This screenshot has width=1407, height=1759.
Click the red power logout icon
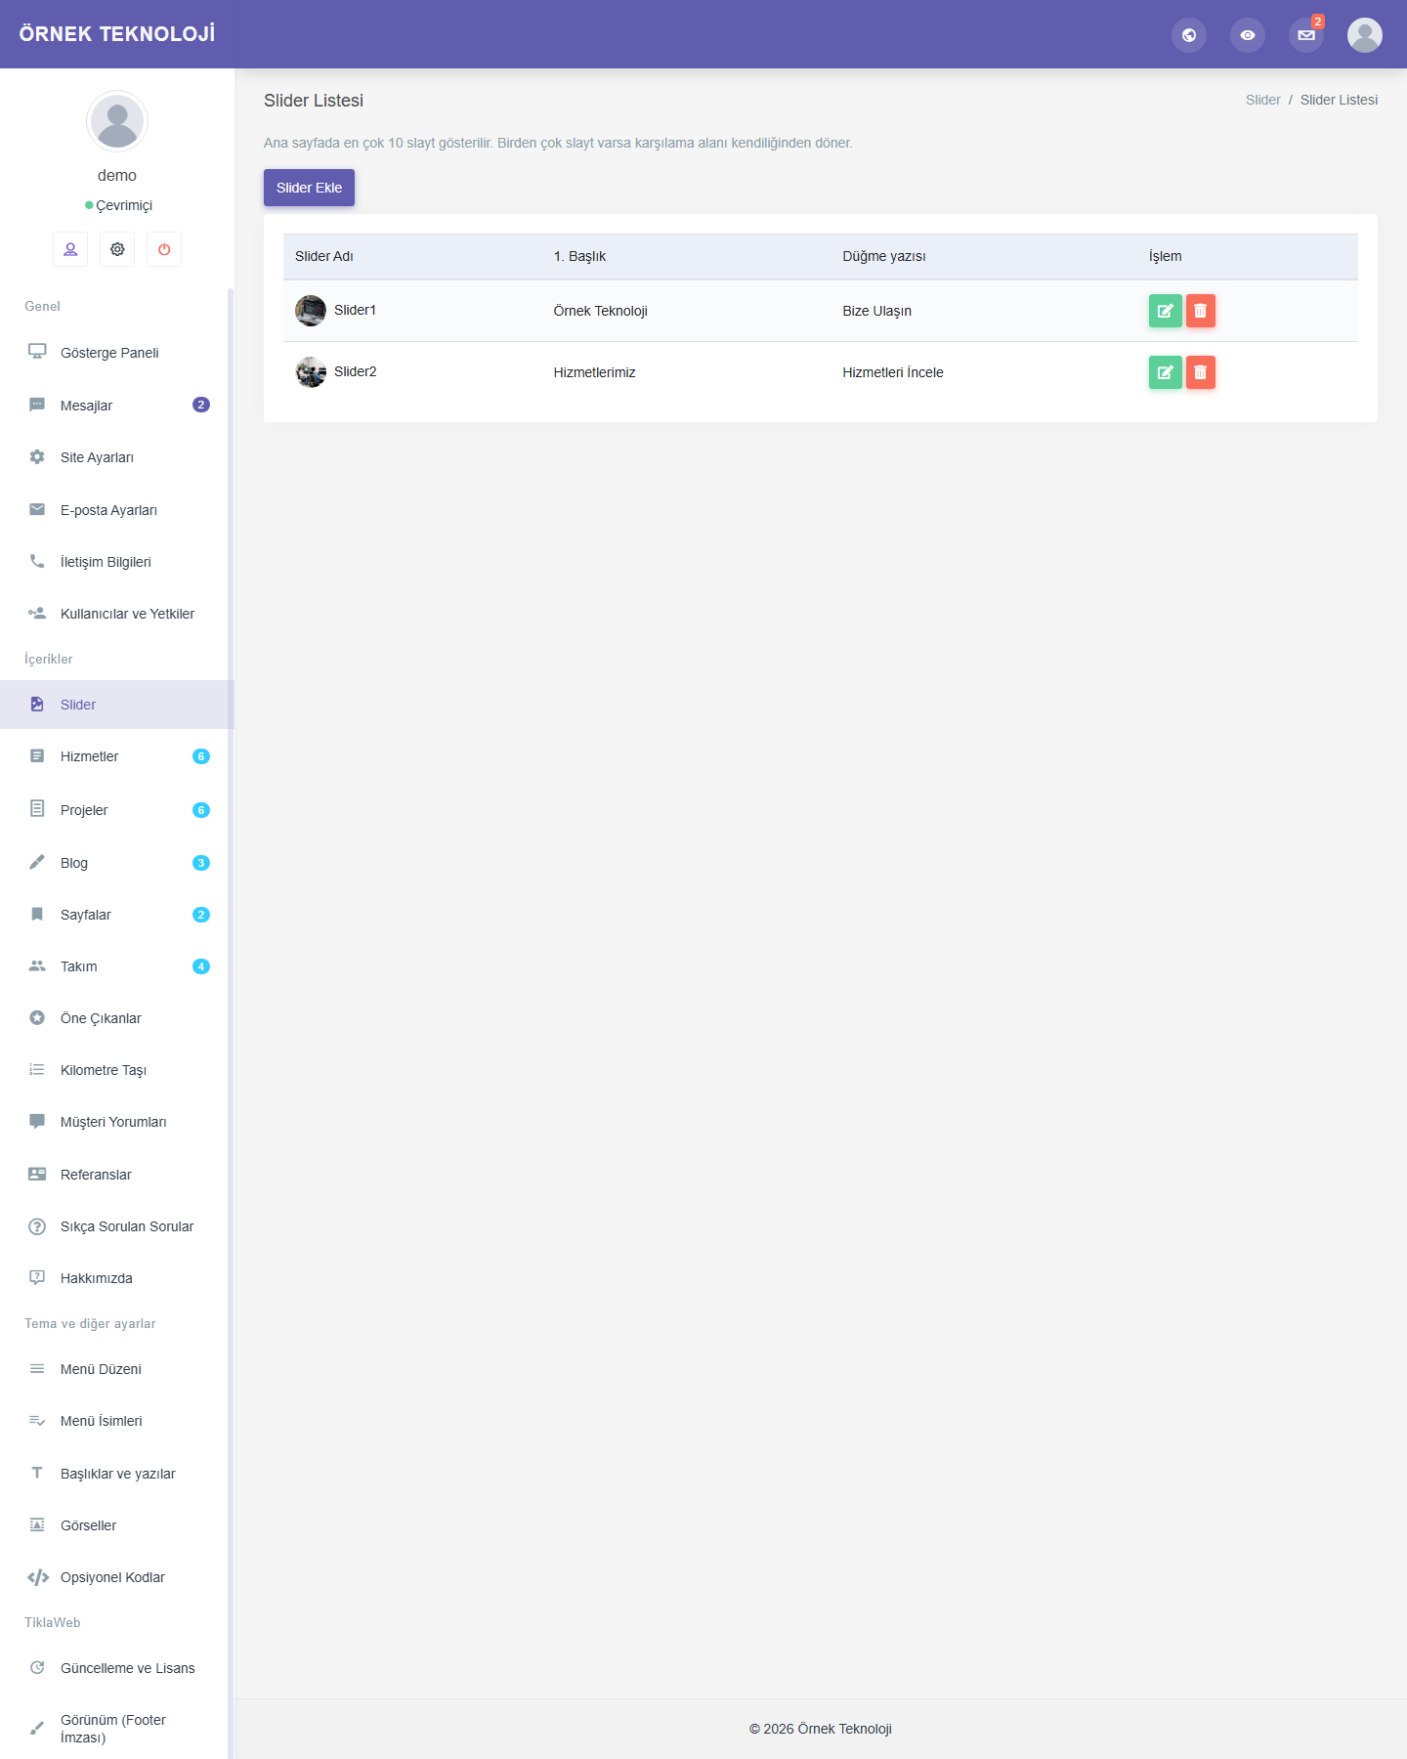coord(164,249)
